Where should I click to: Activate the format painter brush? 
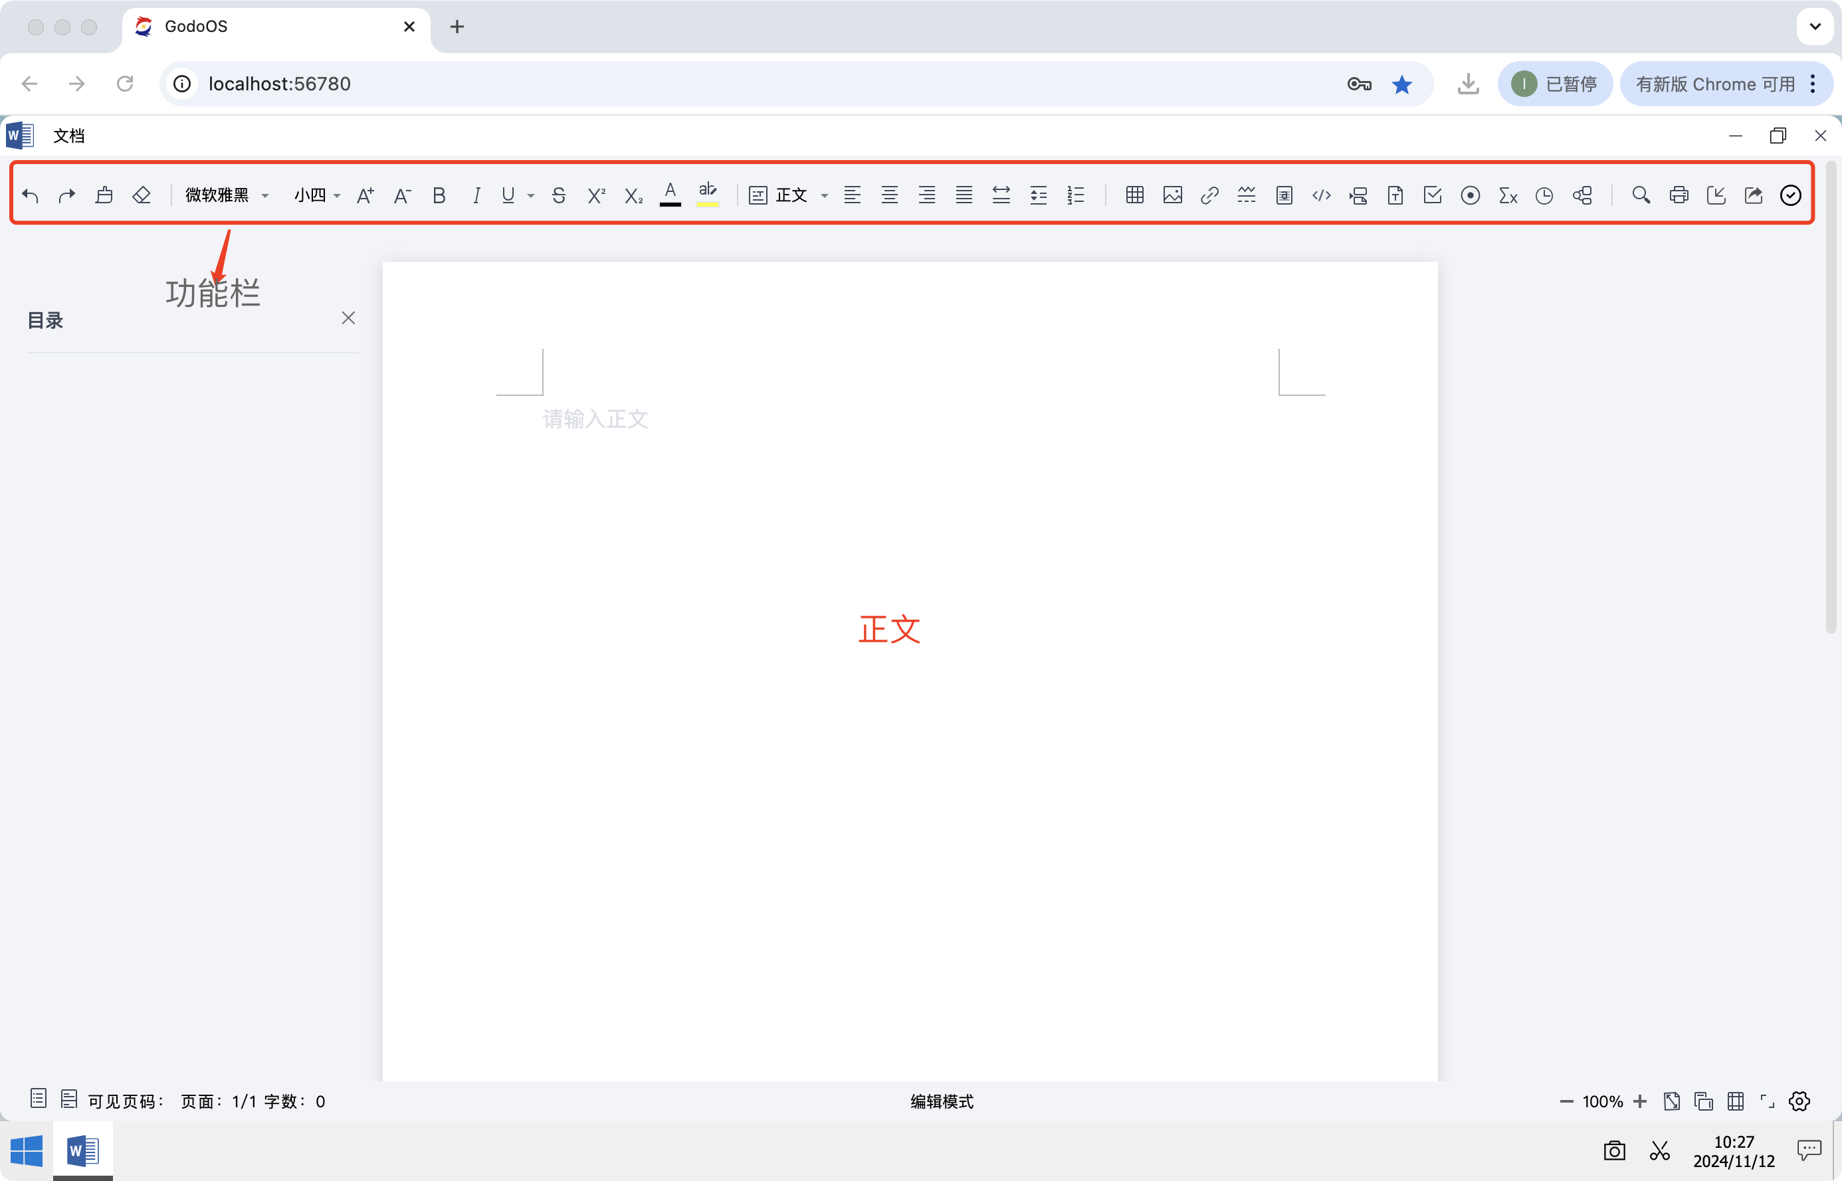pyautogui.click(x=104, y=195)
